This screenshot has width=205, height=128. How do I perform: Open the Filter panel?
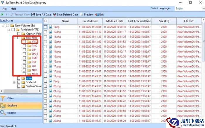(21, 98)
